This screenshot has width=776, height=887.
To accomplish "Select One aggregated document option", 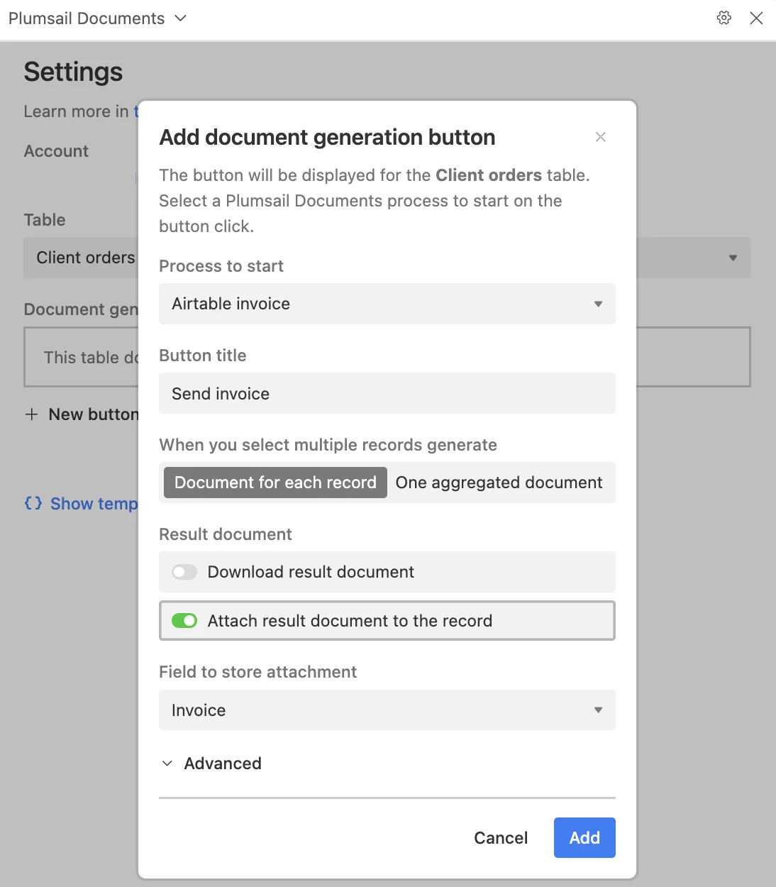I will (499, 483).
